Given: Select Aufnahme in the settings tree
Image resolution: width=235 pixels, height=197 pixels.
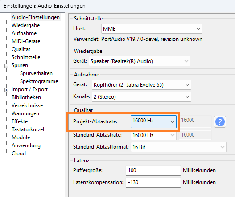Looking at the screenshot, I should (24, 33).
